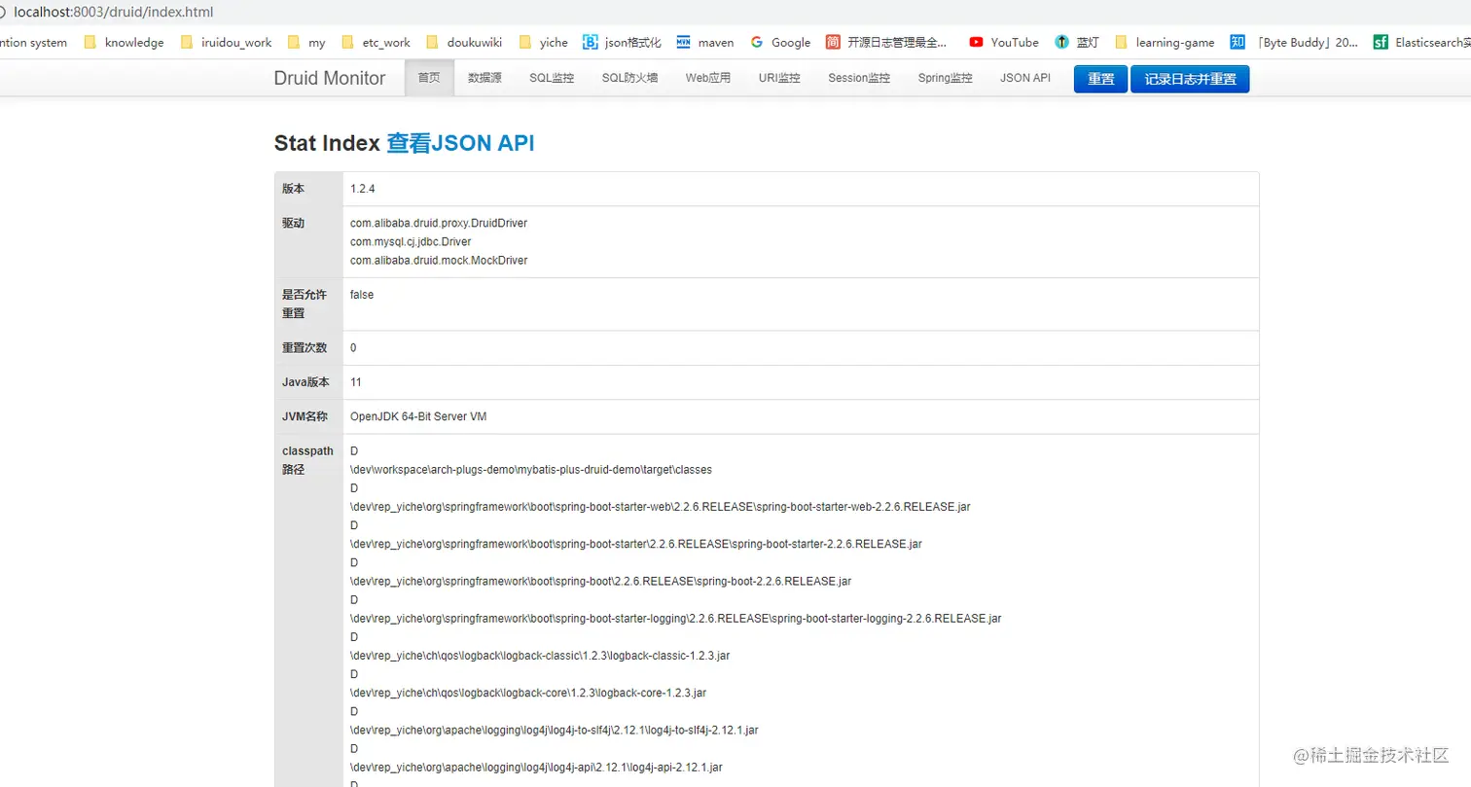Open the 查看JSON API link
This screenshot has height=787, width=1471.
(x=460, y=143)
